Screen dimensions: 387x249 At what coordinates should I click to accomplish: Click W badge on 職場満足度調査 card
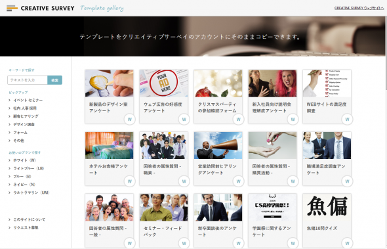[x=347, y=181]
